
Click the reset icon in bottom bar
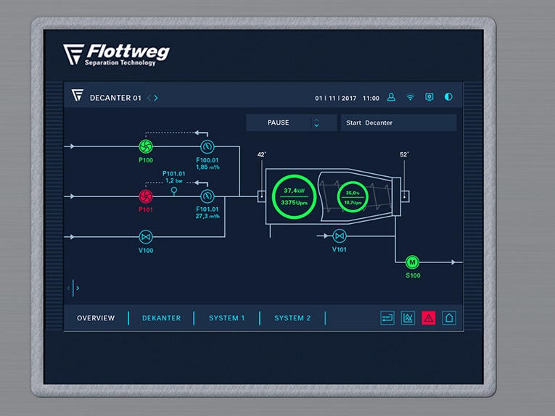(x=387, y=317)
